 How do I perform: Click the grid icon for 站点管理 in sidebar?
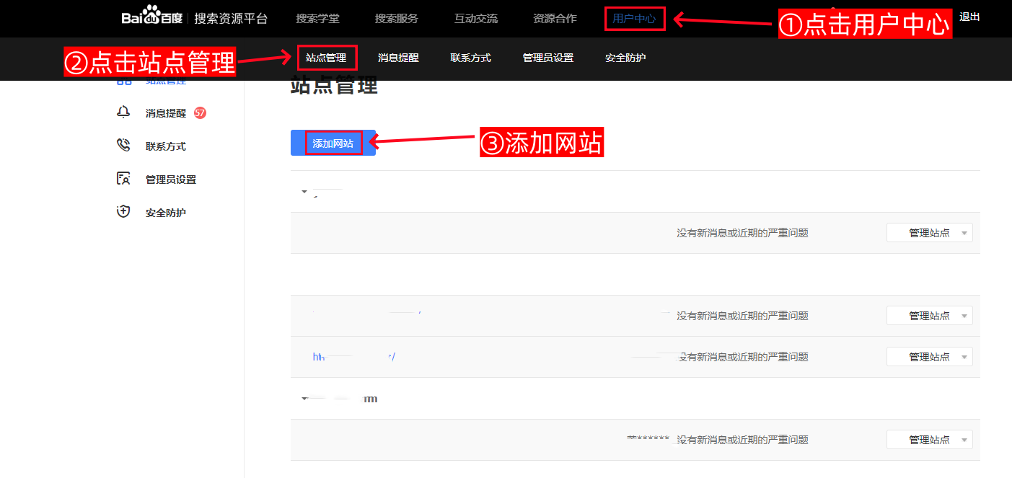[x=123, y=79]
